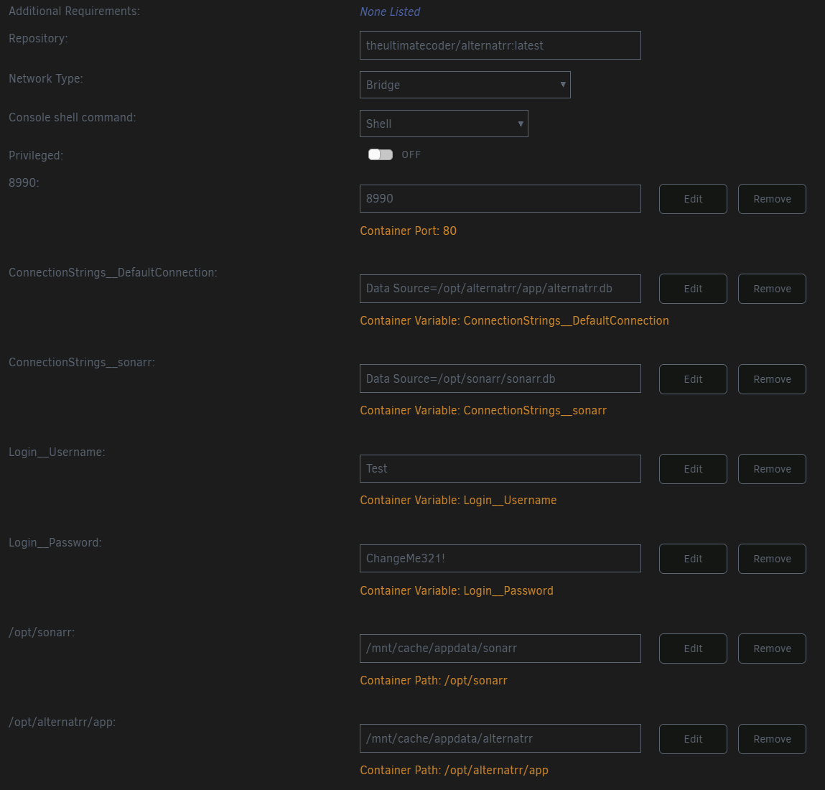Image resolution: width=825 pixels, height=790 pixels.
Task: Click the Login__Password field
Action: click(x=500, y=559)
